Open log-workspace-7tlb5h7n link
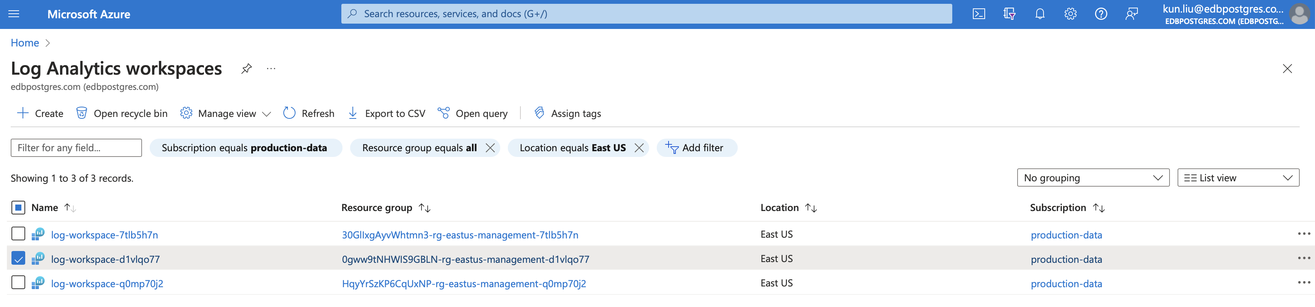Image resolution: width=1315 pixels, height=307 pixels. point(105,235)
